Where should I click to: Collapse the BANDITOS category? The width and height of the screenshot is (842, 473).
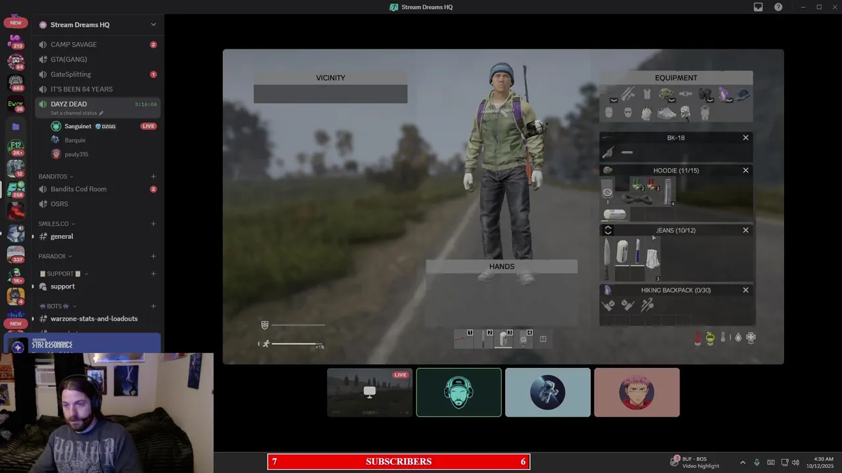coord(56,177)
